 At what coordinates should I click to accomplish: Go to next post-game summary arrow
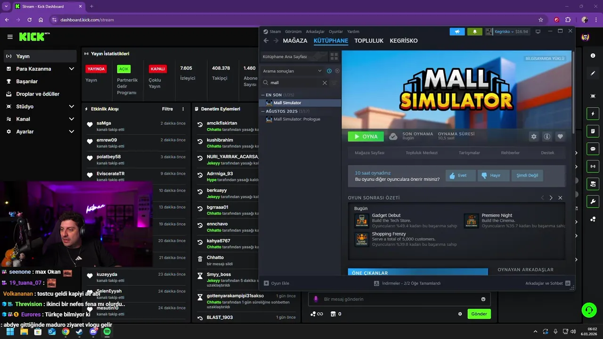(x=551, y=198)
